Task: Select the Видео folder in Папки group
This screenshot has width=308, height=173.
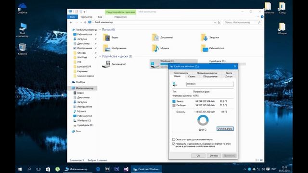Action: pyautogui.click(x=111, y=37)
